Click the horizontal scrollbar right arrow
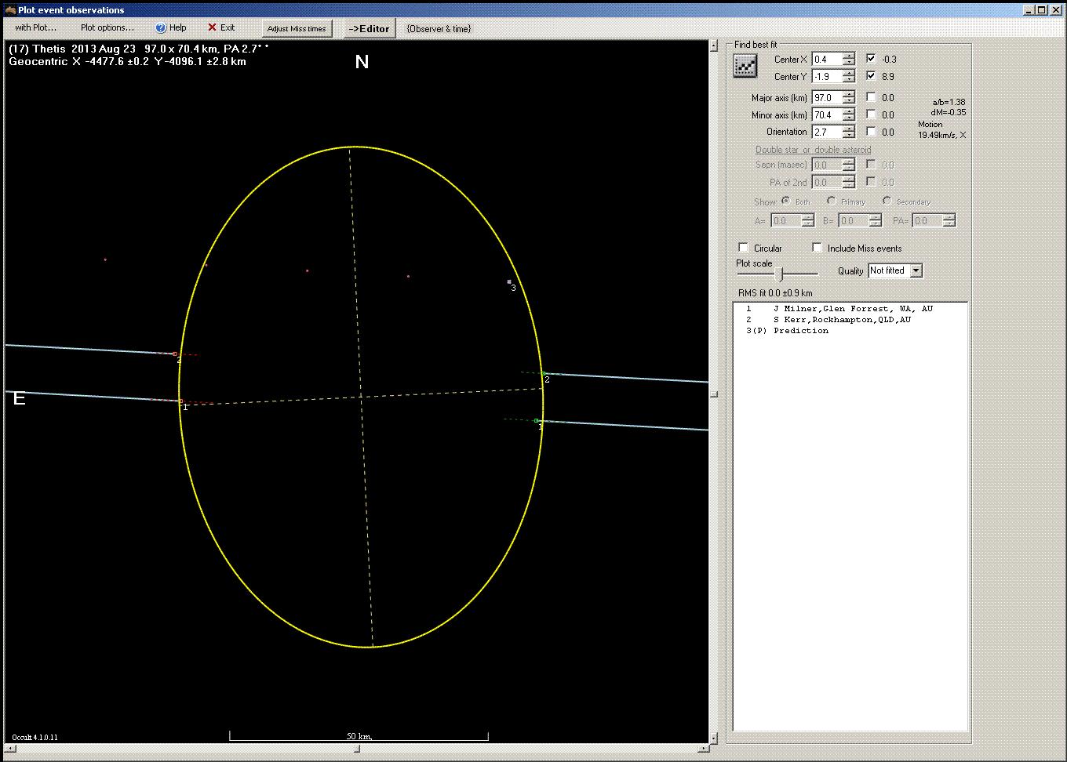 click(x=703, y=749)
